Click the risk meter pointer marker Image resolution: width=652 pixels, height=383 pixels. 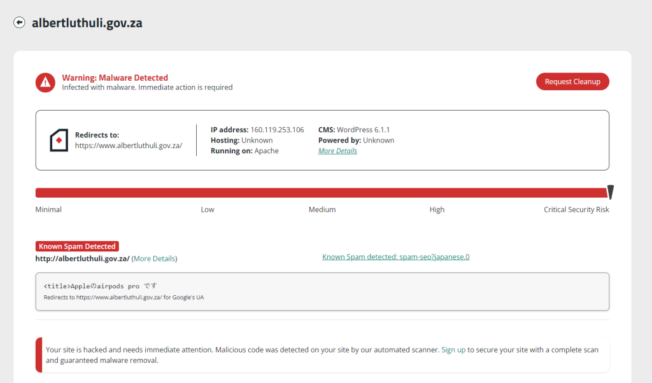coord(610,192)
